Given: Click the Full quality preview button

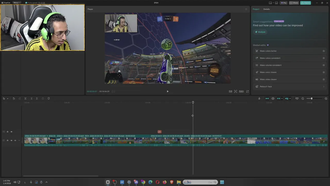Looking at the screenshot, I should (x=230, y=91).
